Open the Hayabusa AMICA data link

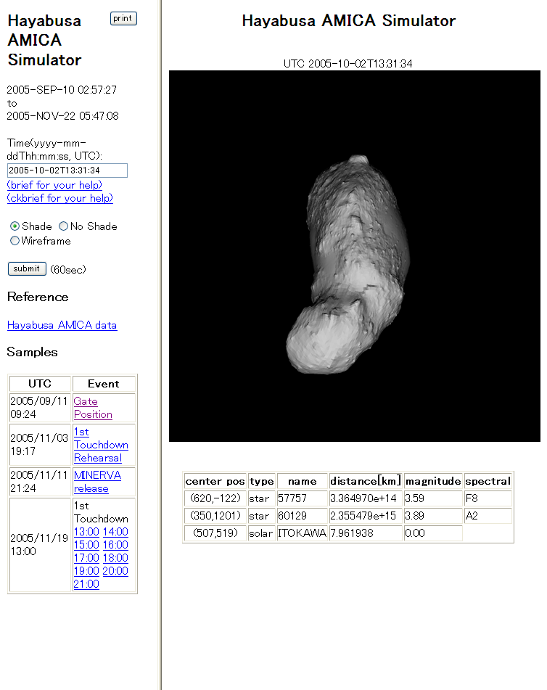tap(62, 325)
